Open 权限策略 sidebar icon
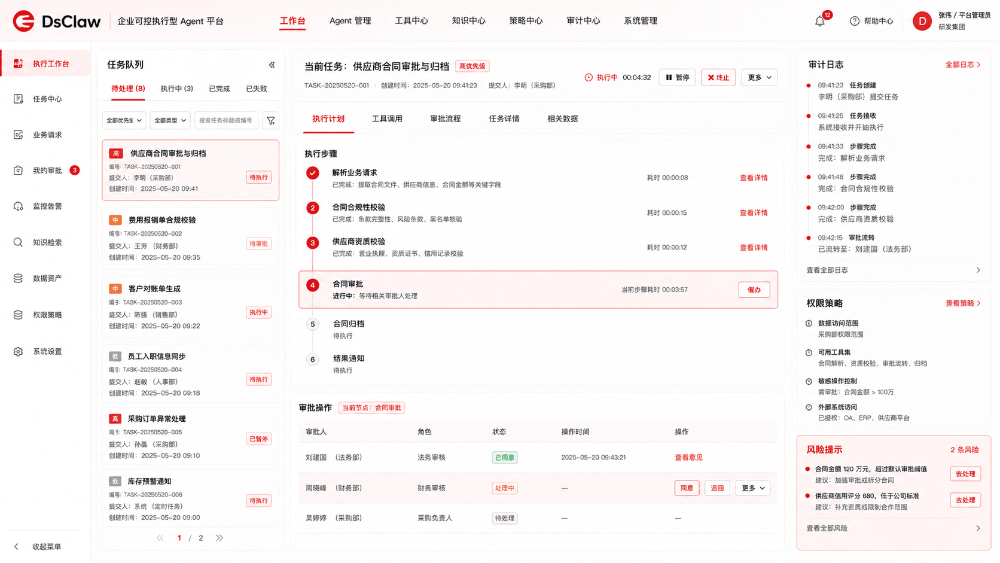Image resolution: width=1000 pixels, height=563 pixels. (x=18, y=315)
